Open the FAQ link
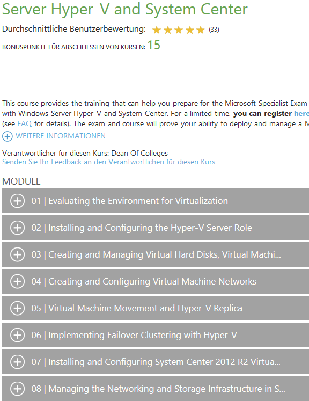The width and height of the screenshot is (309, 401). coord(24,124)
